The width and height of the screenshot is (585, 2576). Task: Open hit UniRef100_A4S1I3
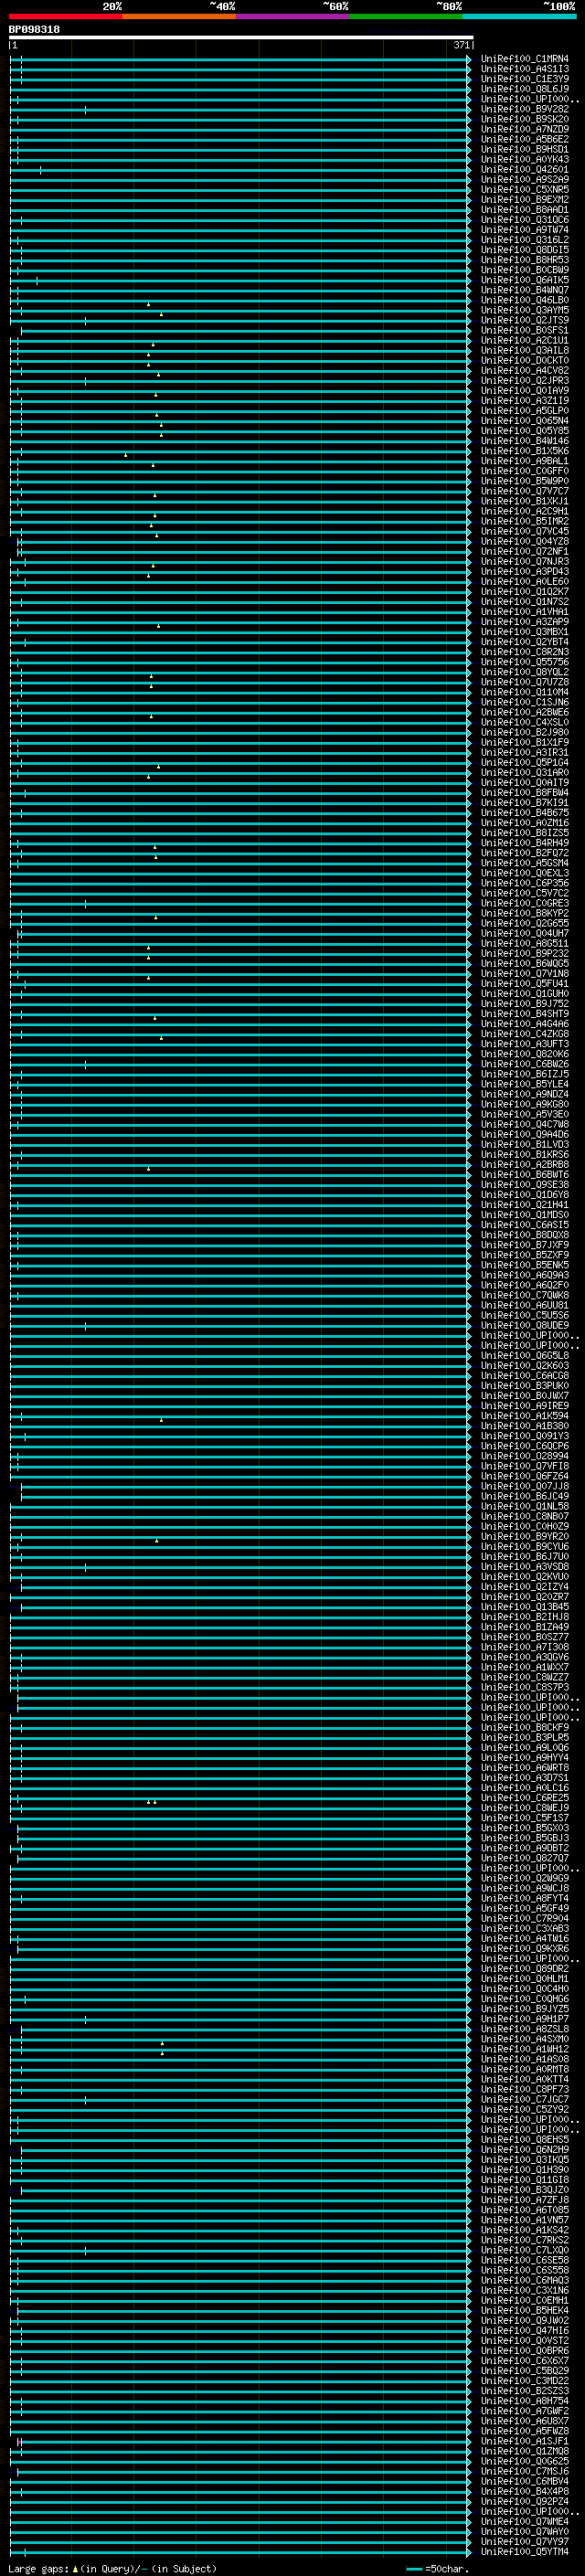click(524, 69)
